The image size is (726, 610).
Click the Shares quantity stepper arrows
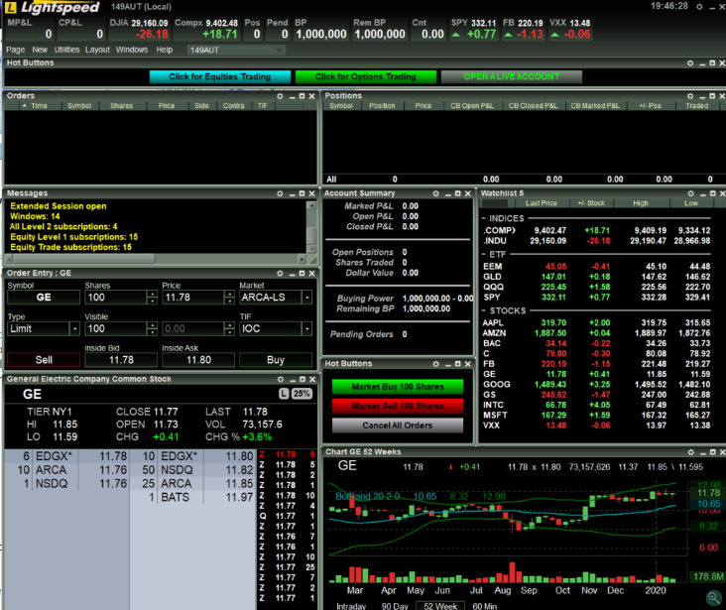tap(152, 298)
